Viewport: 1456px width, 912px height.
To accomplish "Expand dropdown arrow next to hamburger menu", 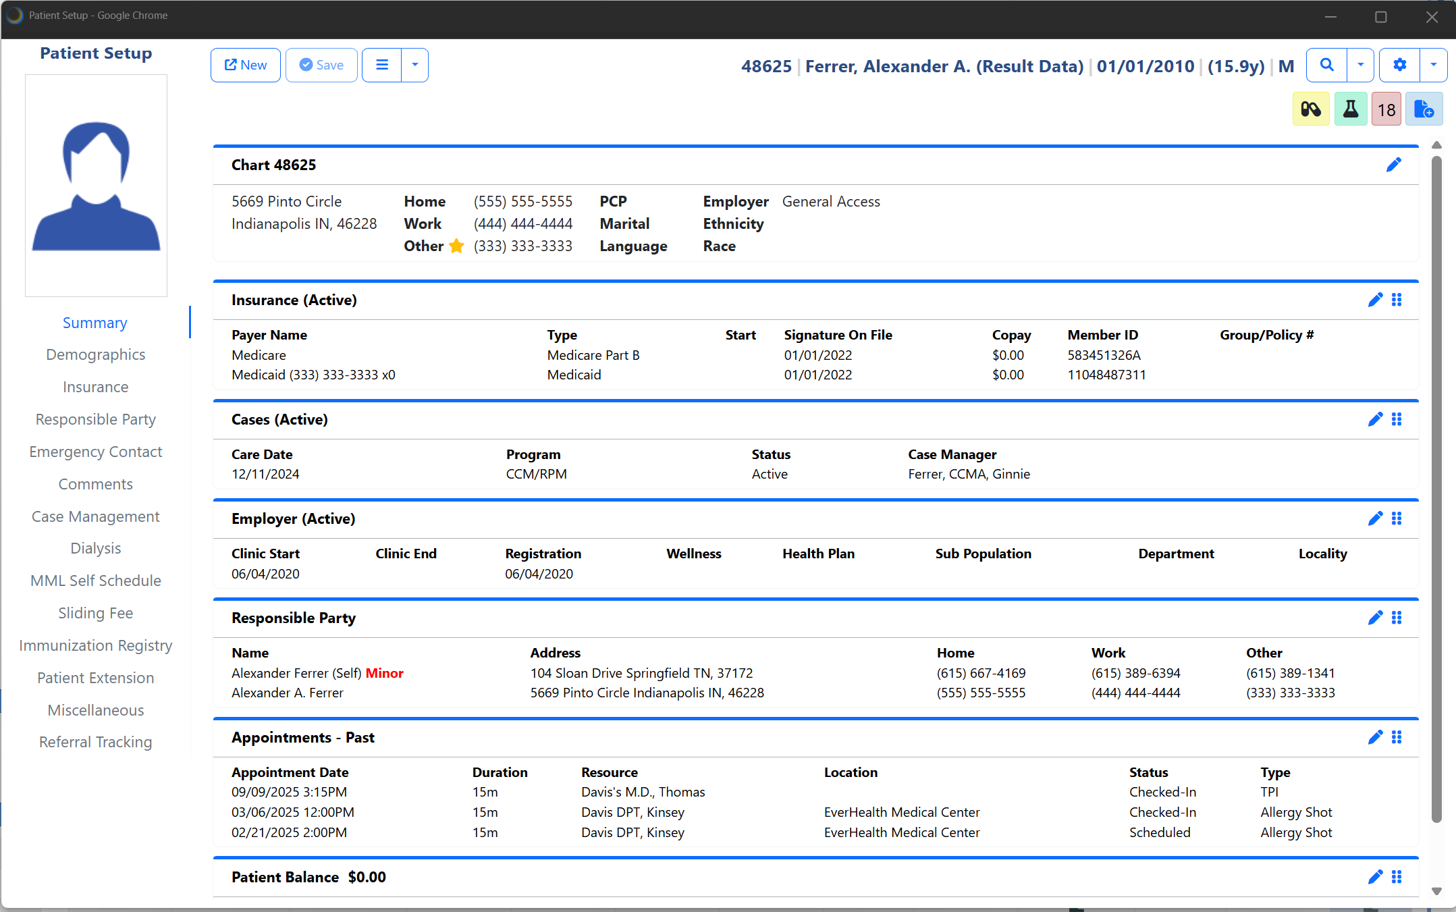I will pyautogui.click(x=414, y=65).
